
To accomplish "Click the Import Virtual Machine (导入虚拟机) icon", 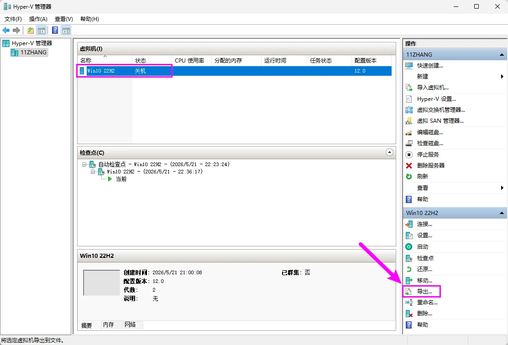I will (409, 88).
